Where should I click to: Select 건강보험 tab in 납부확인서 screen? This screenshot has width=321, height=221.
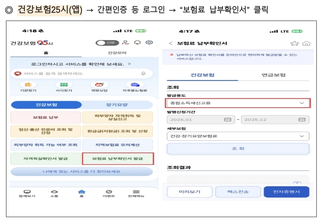(x=202, y=75)
